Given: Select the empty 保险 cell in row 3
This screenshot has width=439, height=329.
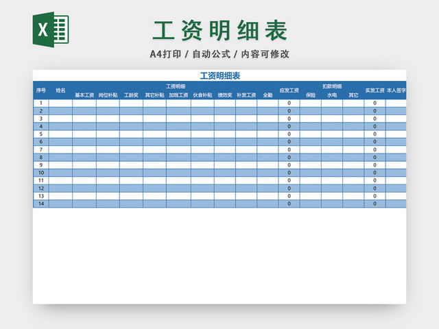Looking at the screenshot, I should (x=311, y=119).
